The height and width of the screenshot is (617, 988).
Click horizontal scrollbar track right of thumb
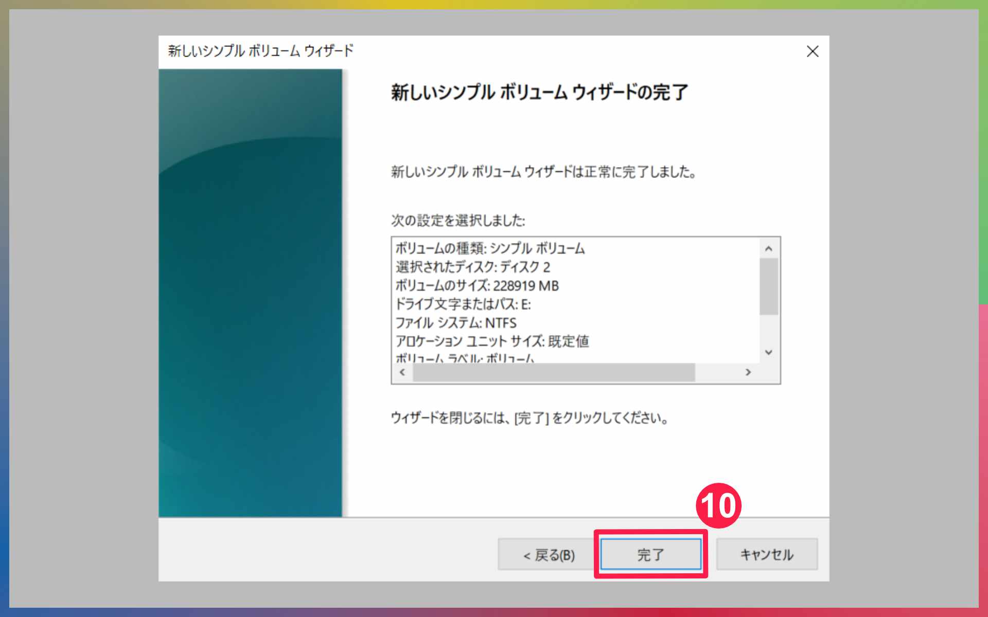click(x=718, y=372)
